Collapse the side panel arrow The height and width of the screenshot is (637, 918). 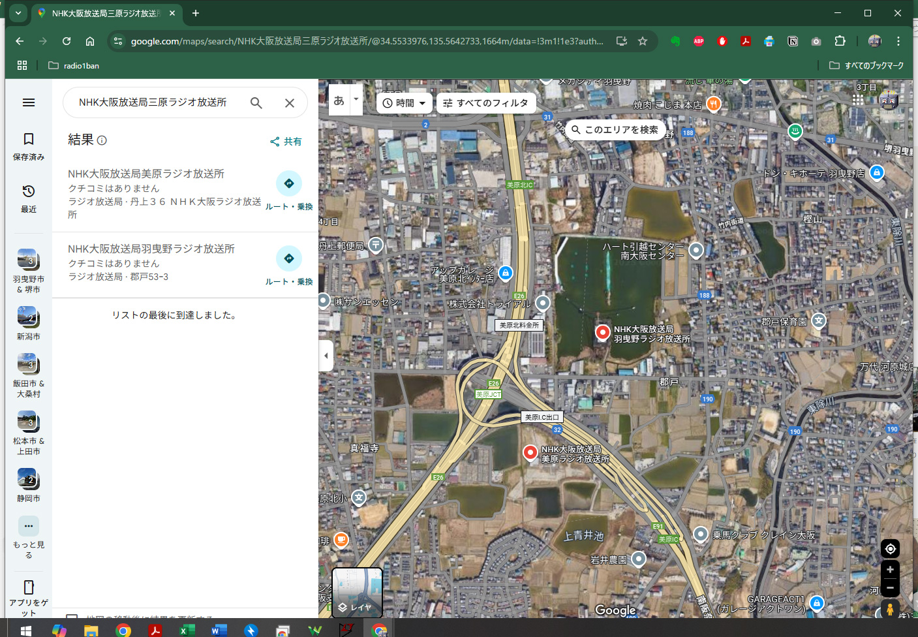click(326, 356)
